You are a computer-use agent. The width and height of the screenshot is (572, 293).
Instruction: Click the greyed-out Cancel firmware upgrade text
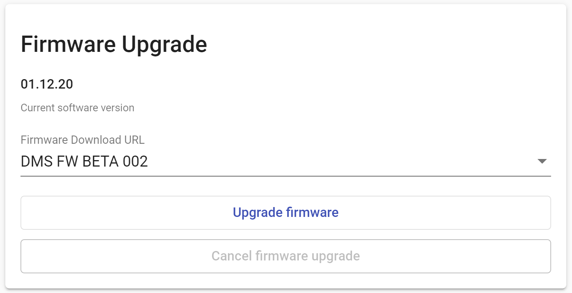(285, 256)
